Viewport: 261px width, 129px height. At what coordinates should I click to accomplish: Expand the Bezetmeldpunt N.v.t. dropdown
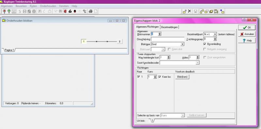point(210,34)
